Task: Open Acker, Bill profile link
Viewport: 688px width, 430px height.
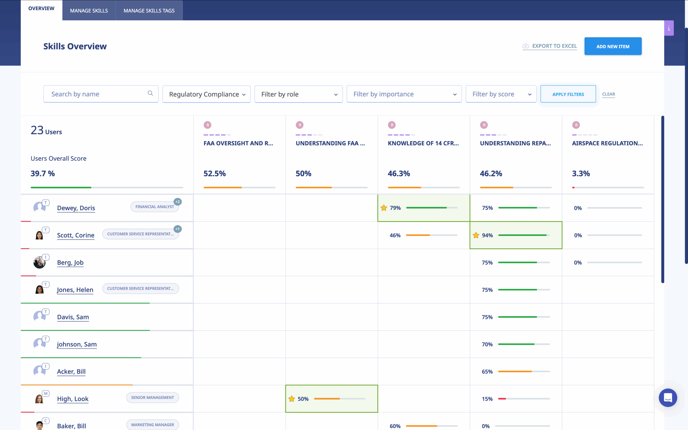Action: pos(71,372)
